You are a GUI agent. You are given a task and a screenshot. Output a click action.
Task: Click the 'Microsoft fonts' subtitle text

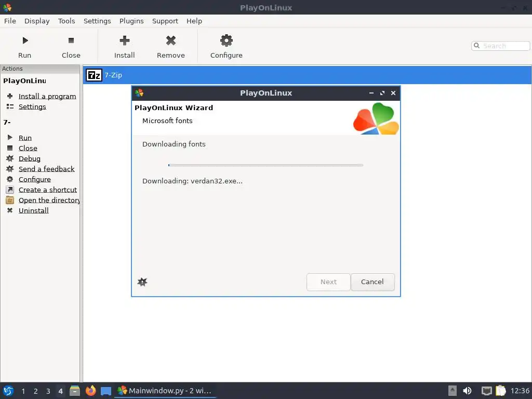tap(167, 121)
